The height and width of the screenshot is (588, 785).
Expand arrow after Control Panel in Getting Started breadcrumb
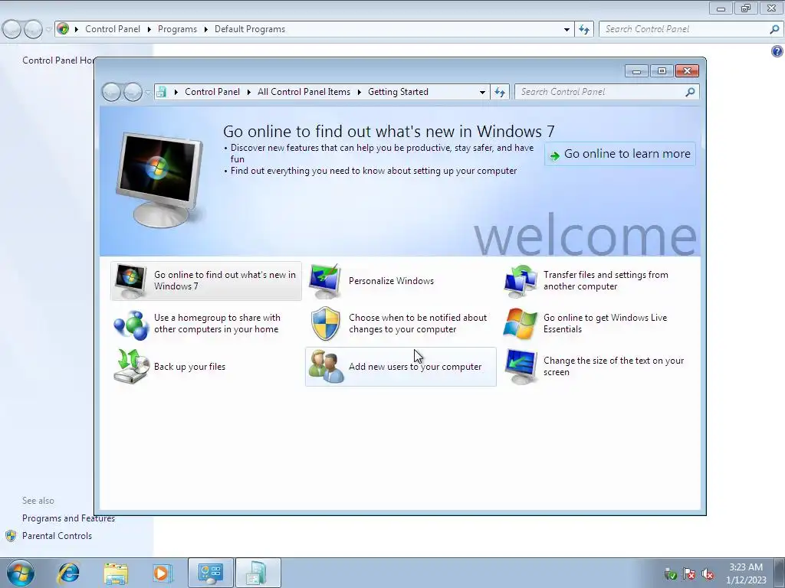pos(249,92)
